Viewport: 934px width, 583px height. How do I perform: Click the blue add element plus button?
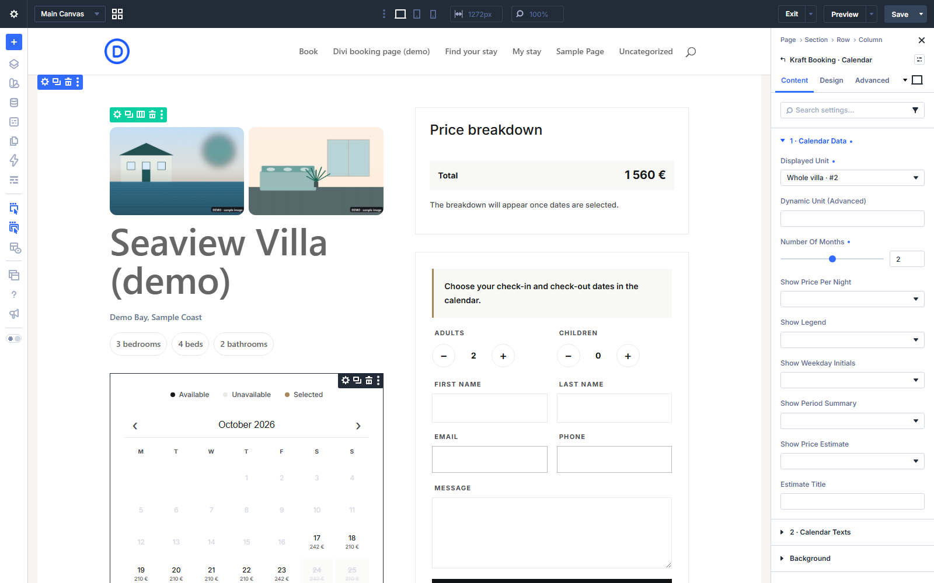[14, 42]
